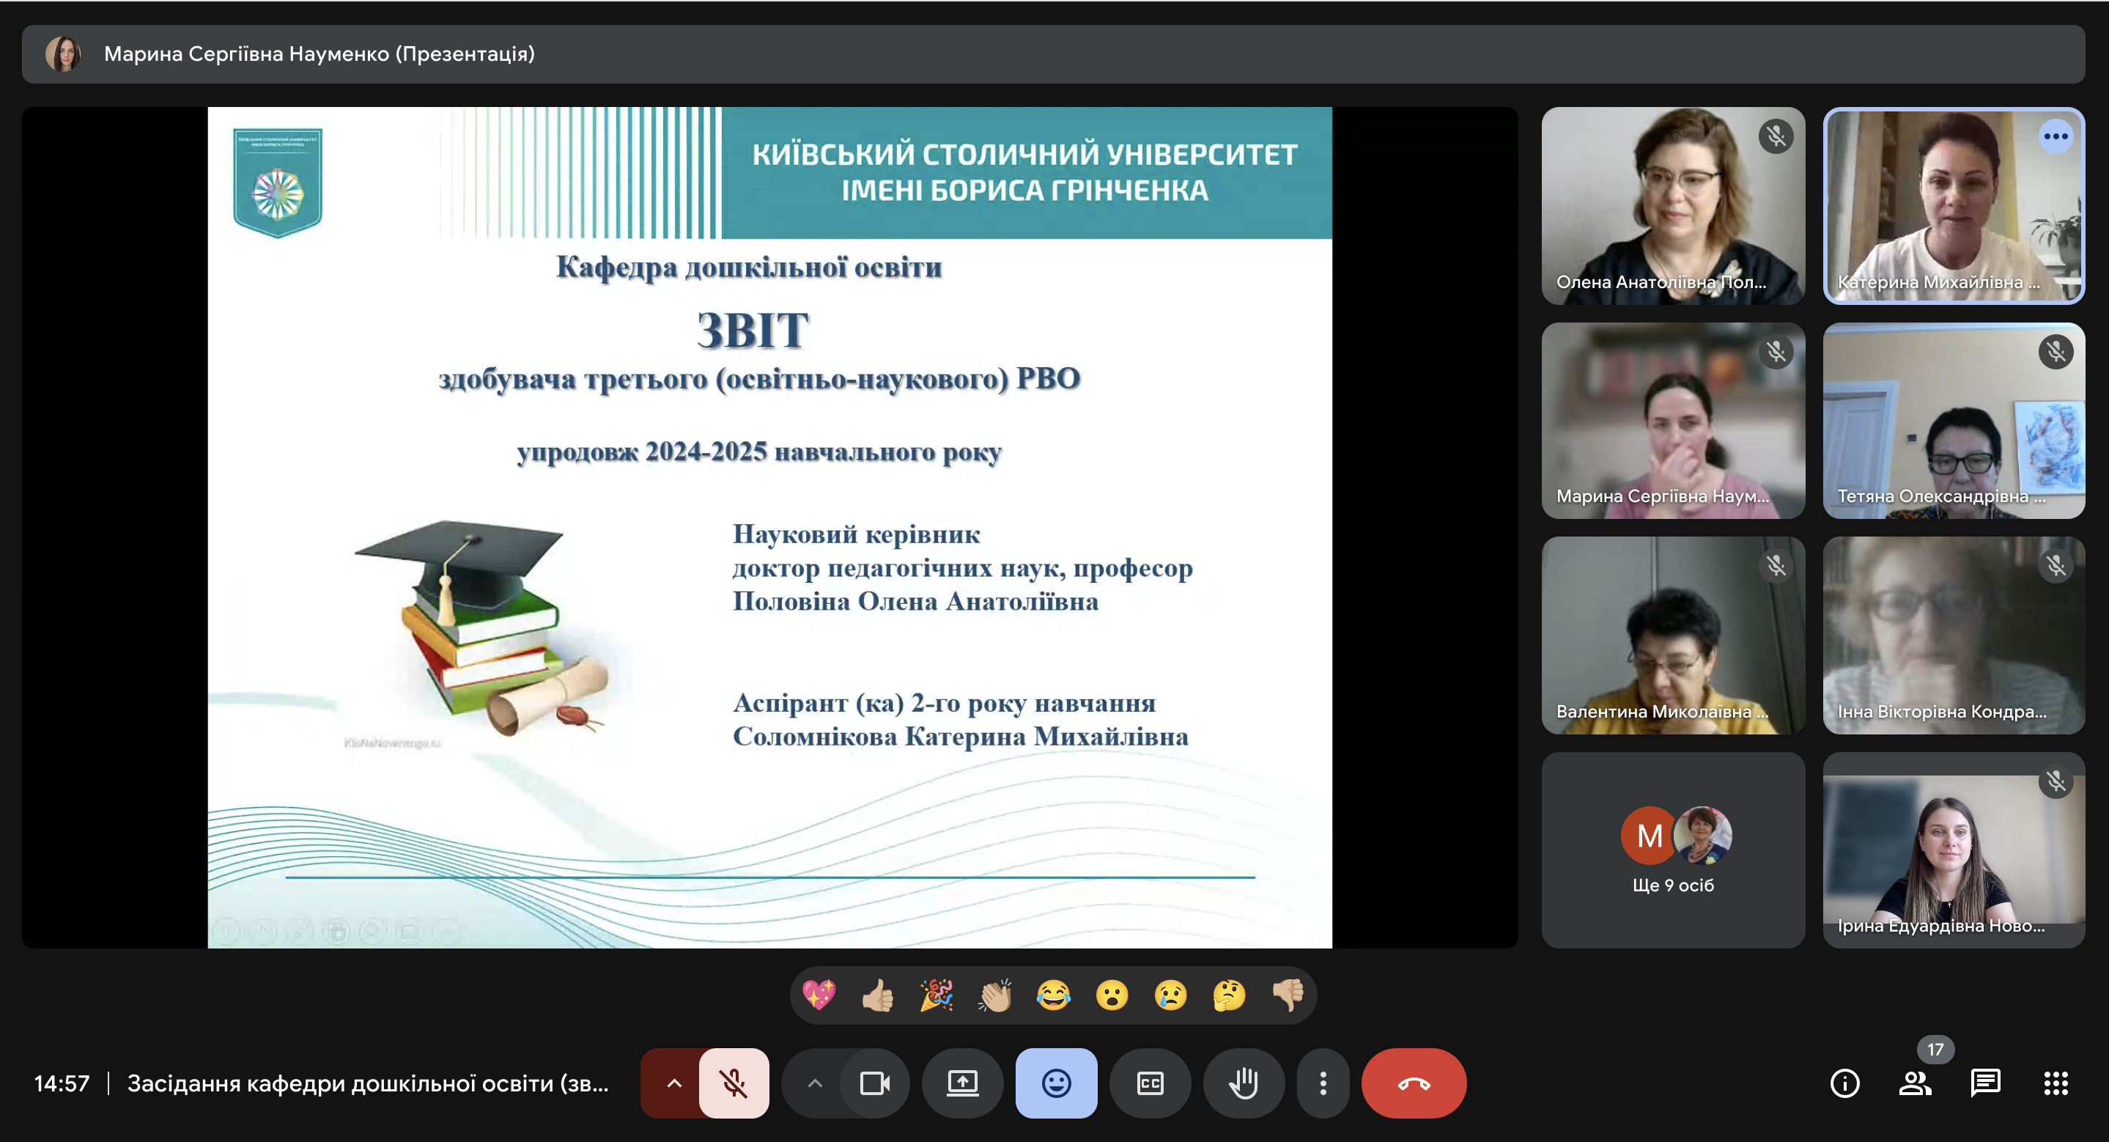Image resolution: width=2109 pixels, height=1142 pixels.
Task: Send the clapping hands reaction
Action: [994, 995]
